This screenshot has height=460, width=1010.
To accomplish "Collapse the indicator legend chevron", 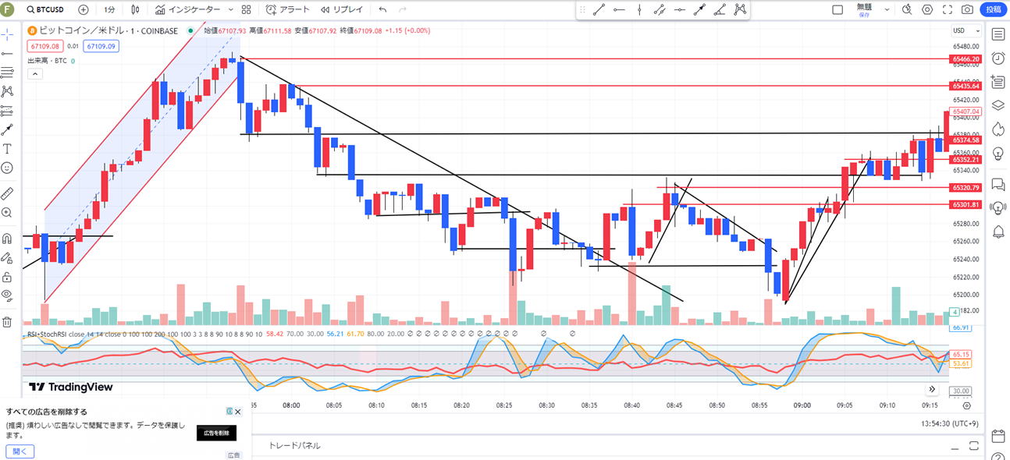I will 34,74.
